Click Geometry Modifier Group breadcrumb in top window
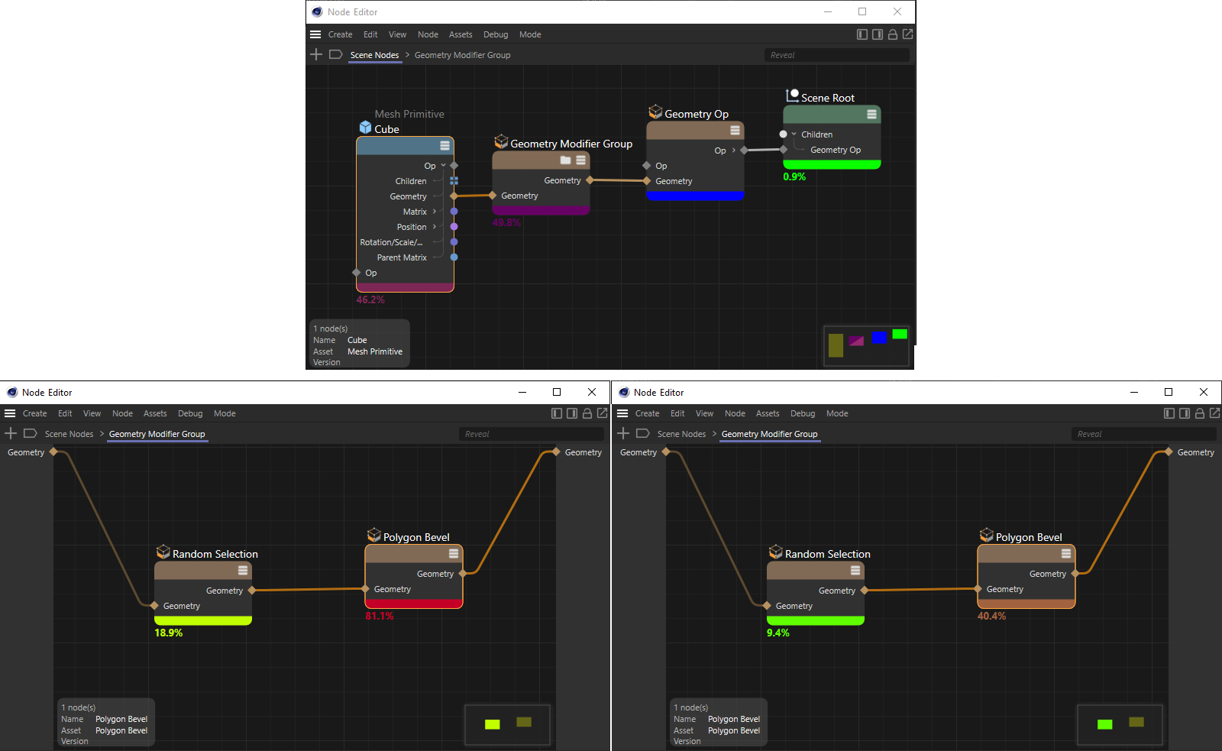The width and height of the screenshot is (1222, 751). pyautogui.click(x=462, y=55)
